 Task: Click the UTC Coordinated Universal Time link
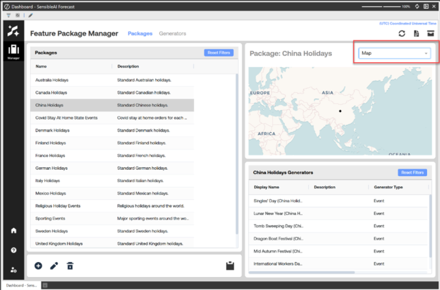pos(408,23)
